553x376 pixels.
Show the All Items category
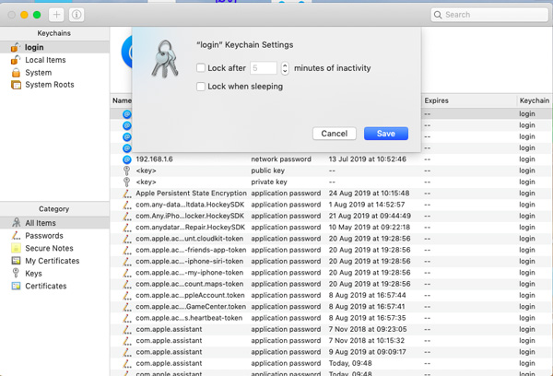tap(54, 223)
